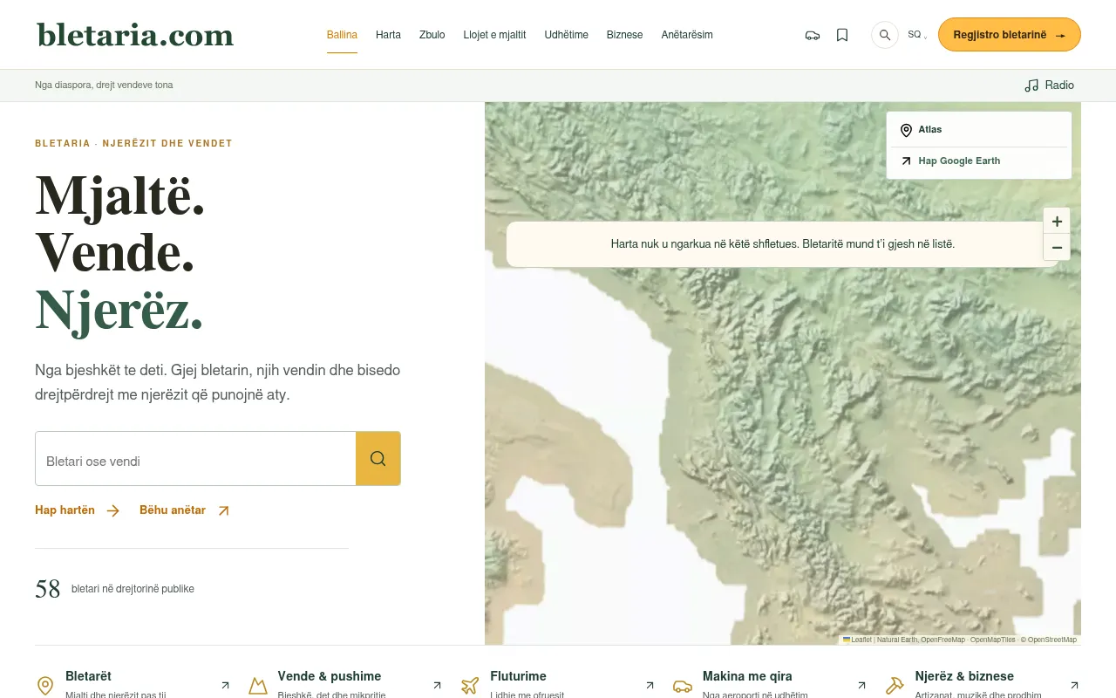Image resolution: width=1116 pixels, height=698 pixels.
Task: Focus the Bletari ose vendi search field
Action: [x=195, y=459]
